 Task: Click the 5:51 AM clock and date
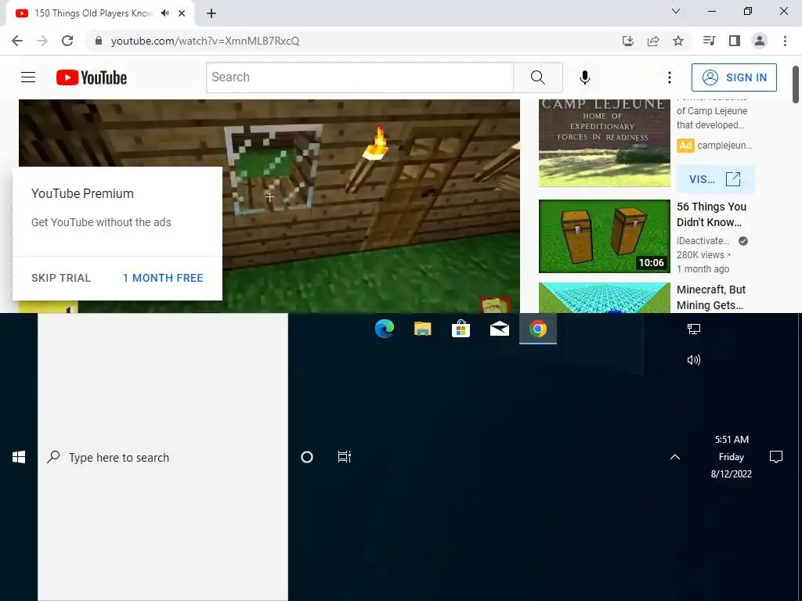pyautogui.click(x=732, y=456)
